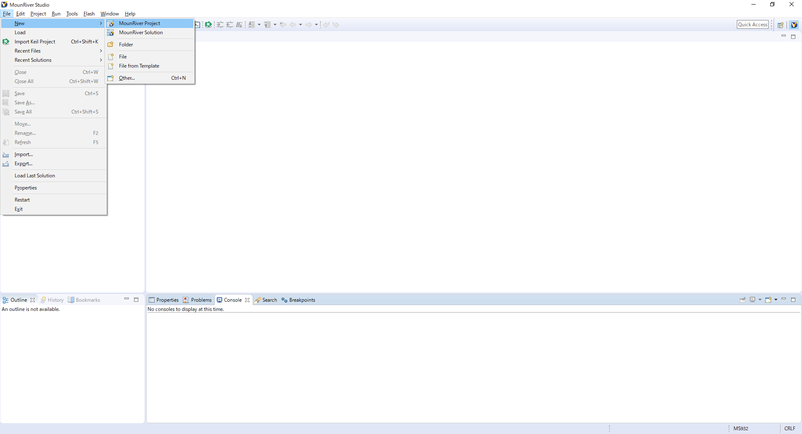Click the Open Perspective icon
The image size is (802, 434).
pos(780,25)
